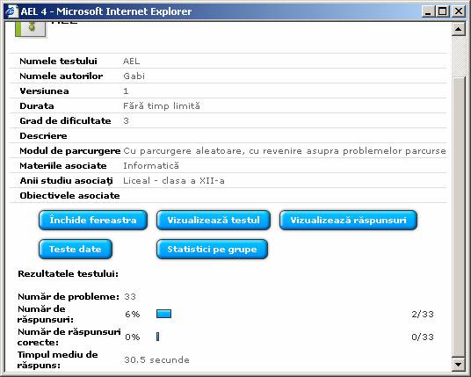Viewport: 471px width, 377px height.
Task: Click the title bar text 'AEL 4 - Microsoft Internet Explorer'
Action: click(x=106, y=11)
